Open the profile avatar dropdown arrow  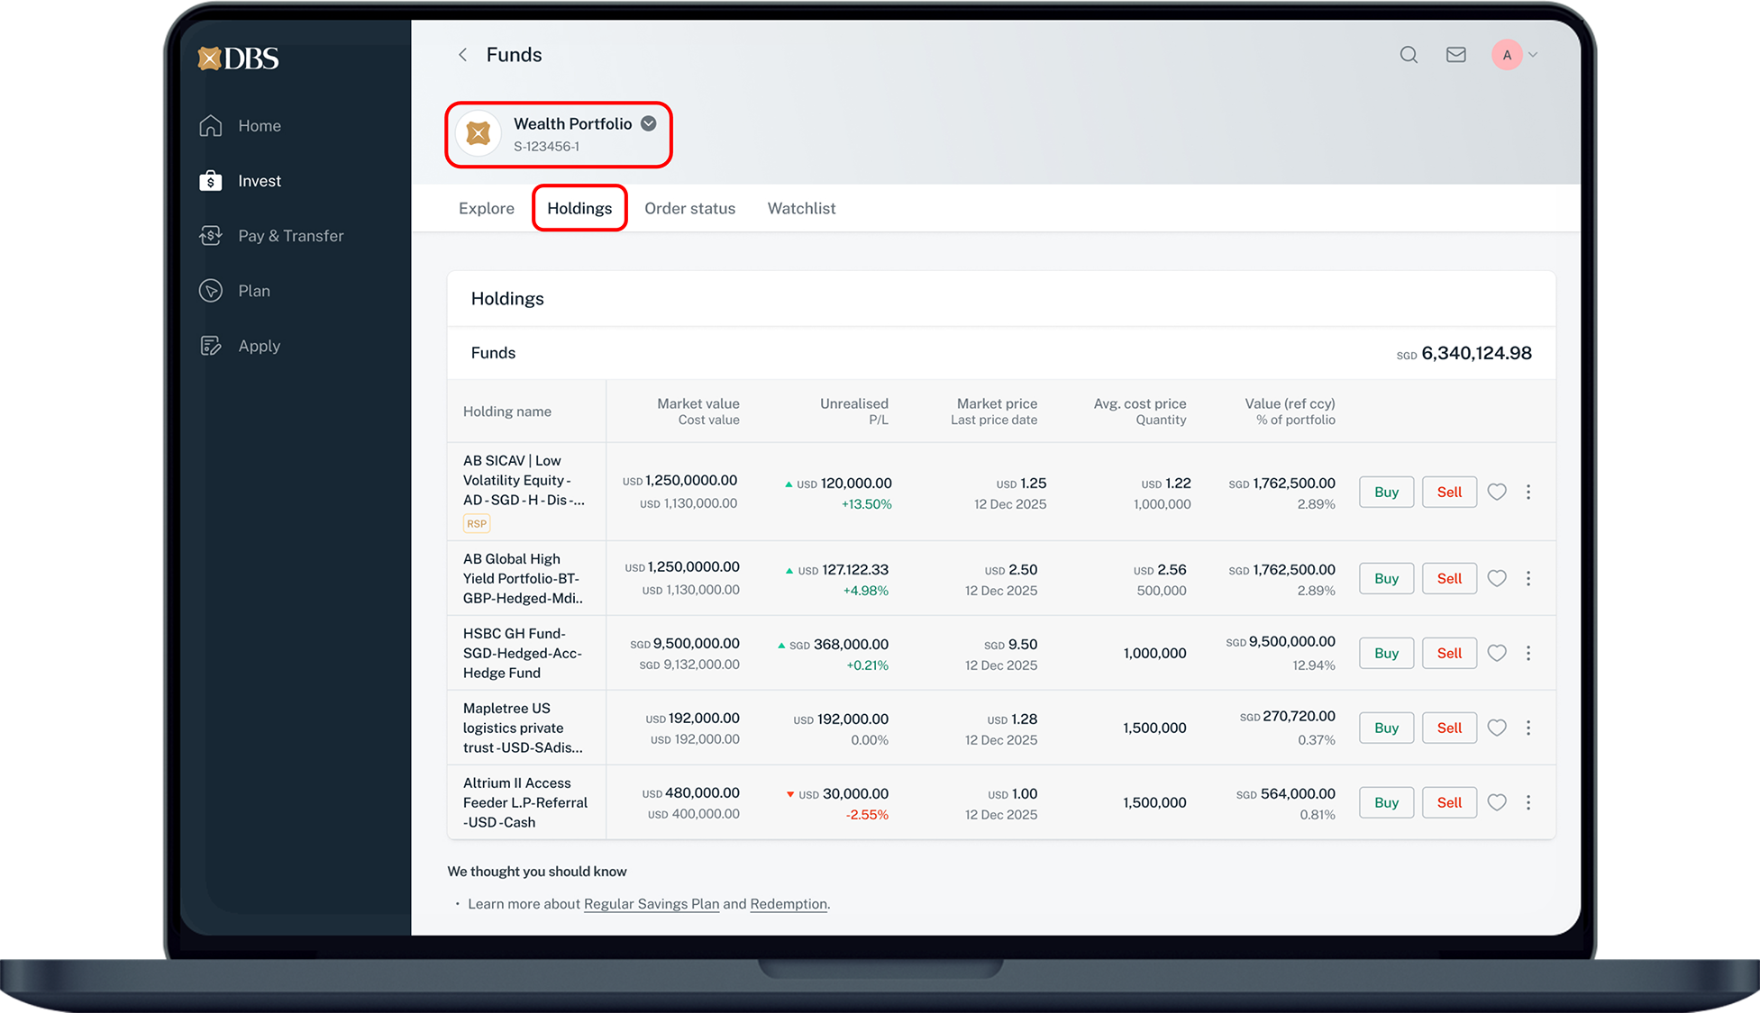1533,55
